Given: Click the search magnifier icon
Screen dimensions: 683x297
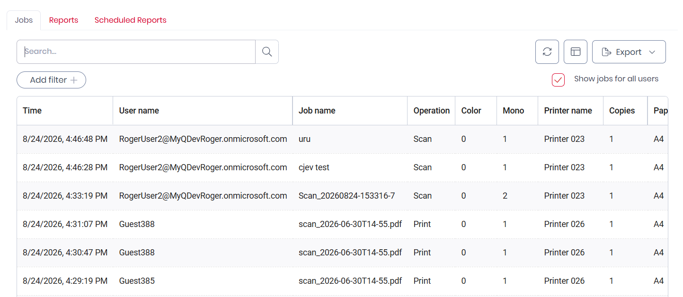Looking at the screenshot, I should click(267, 52).
